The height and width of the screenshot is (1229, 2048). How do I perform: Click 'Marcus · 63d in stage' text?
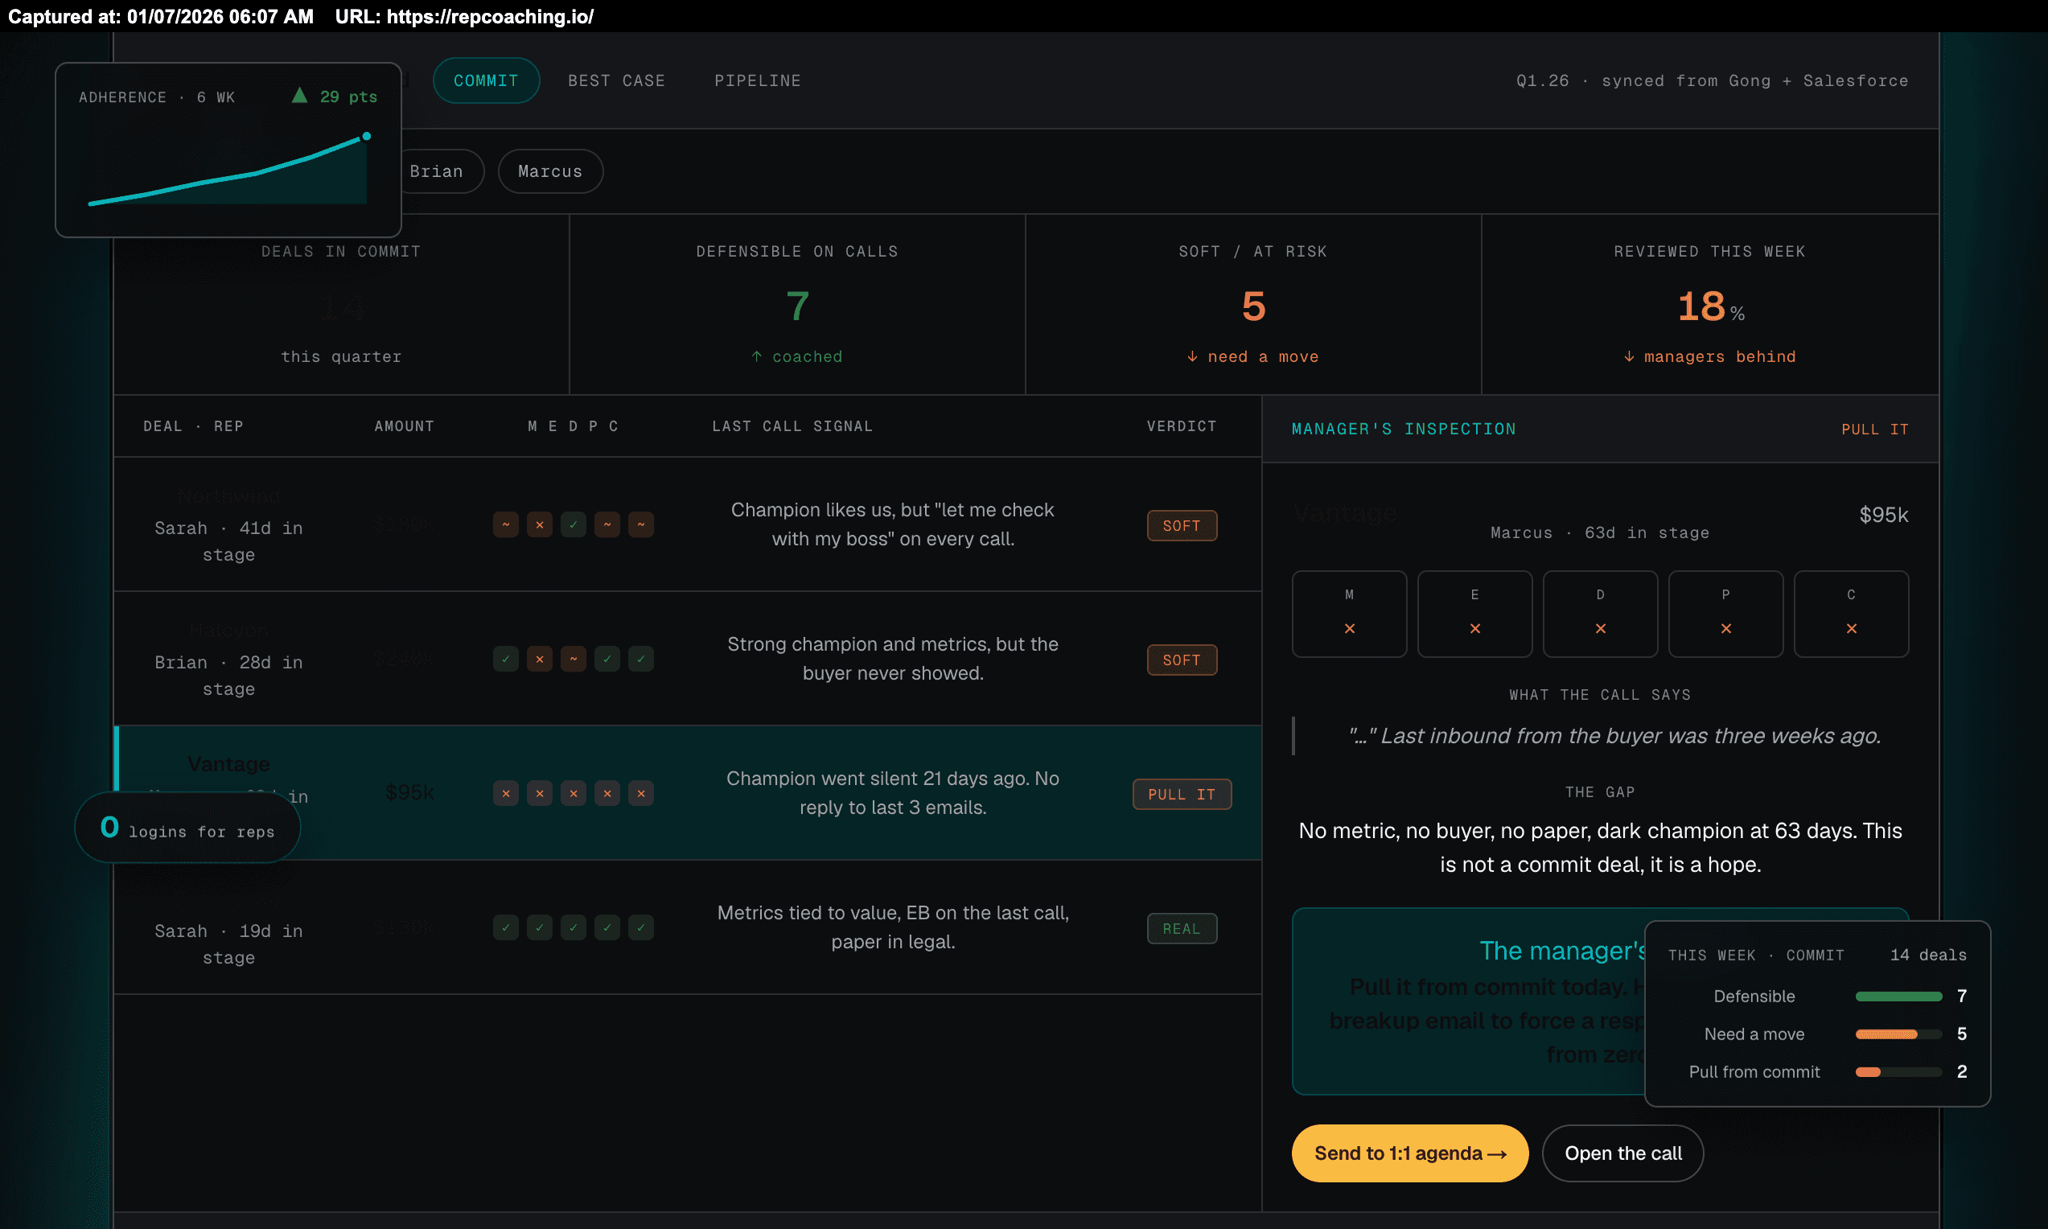coord(1599,532)
